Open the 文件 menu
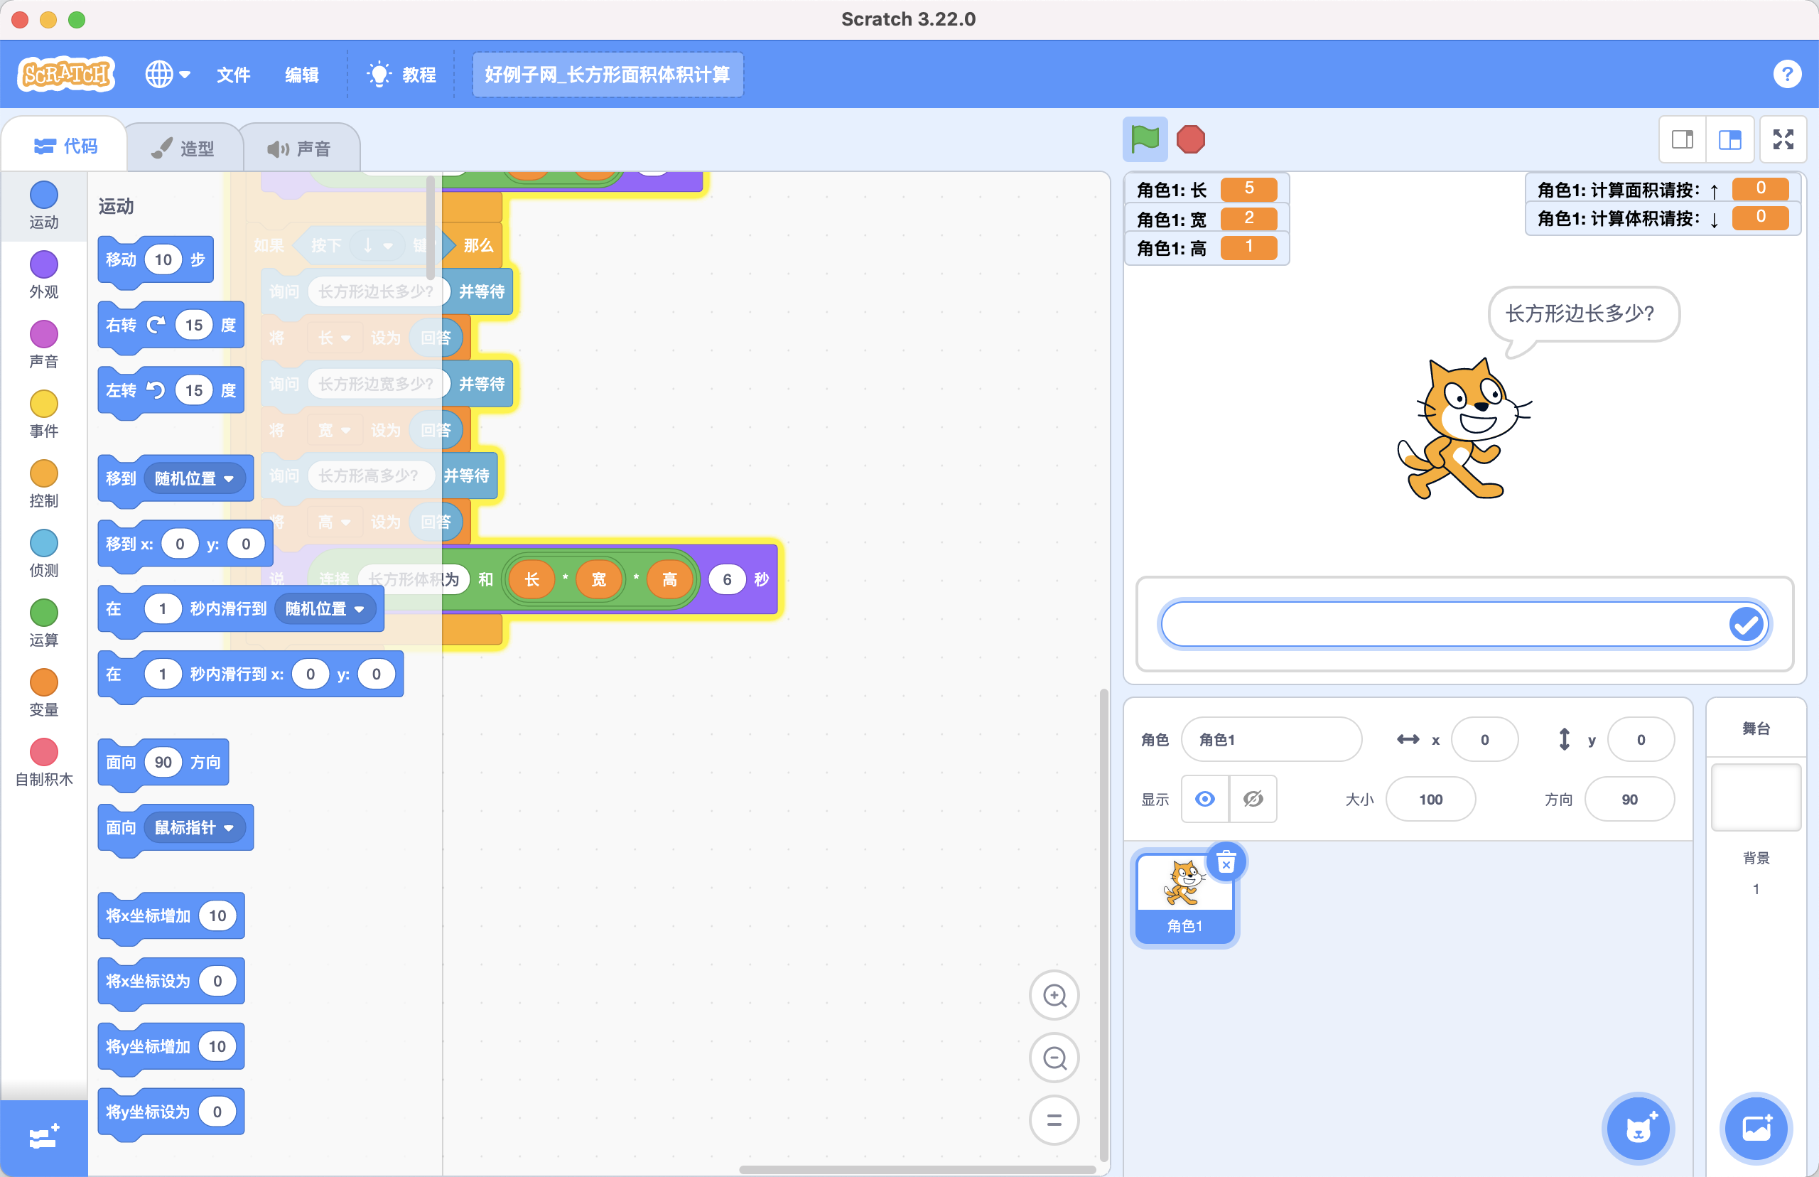The width and height of the screenshot is (1819, 1177). 233,75
